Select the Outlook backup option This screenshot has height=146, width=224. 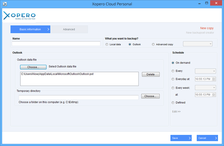[x=130, y=44]
